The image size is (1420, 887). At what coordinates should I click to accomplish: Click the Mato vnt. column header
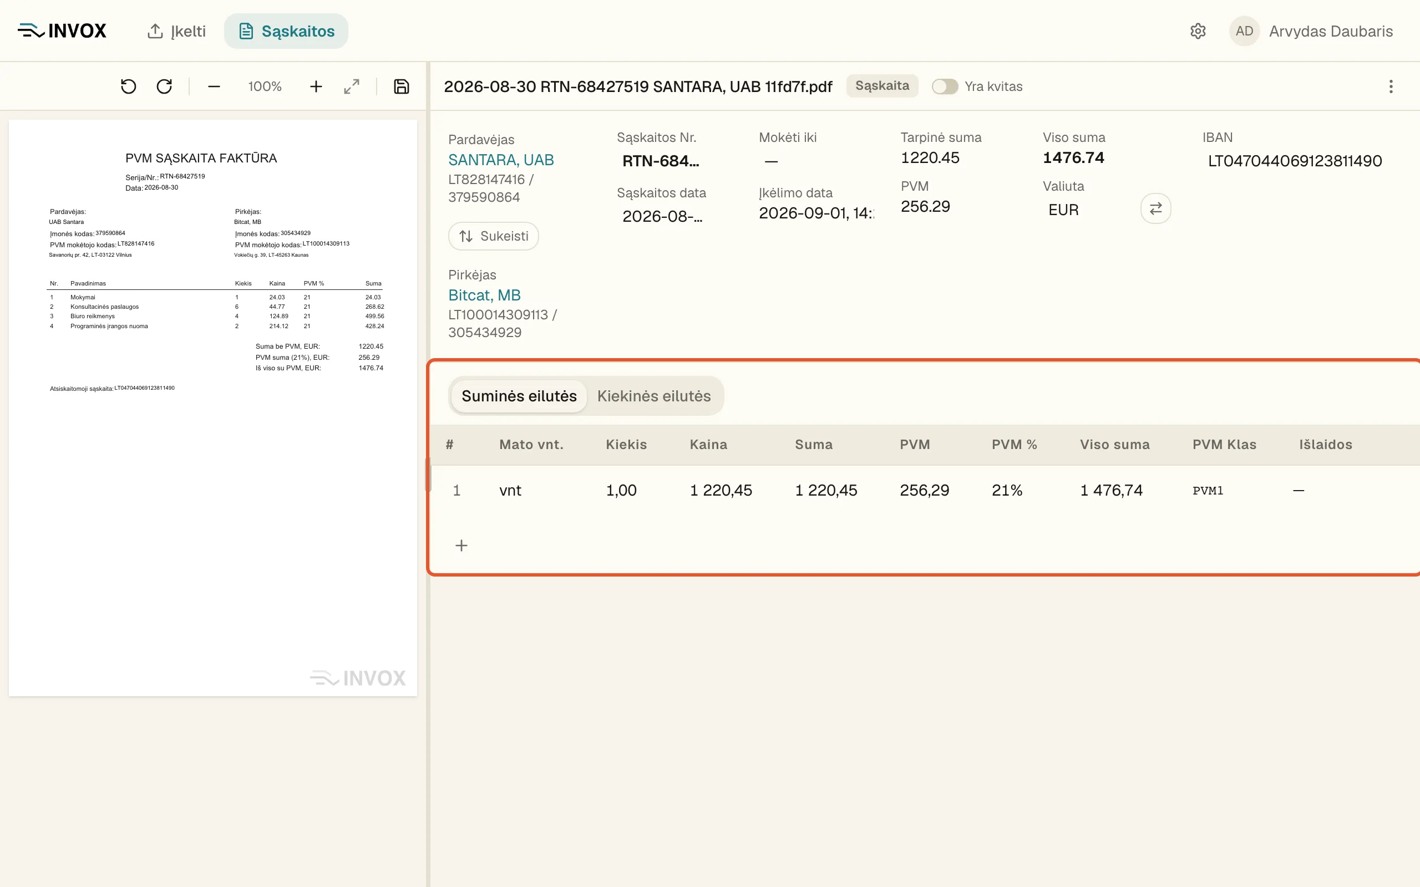click(x=531, y=445)
